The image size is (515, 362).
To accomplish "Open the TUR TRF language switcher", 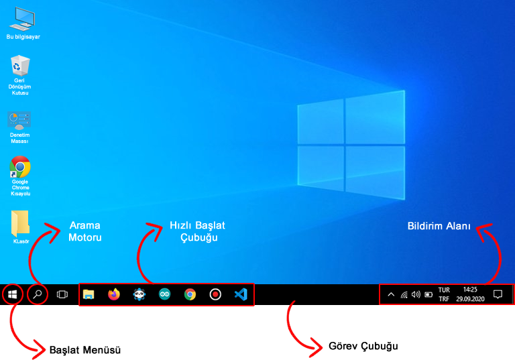I will [444, 294].
